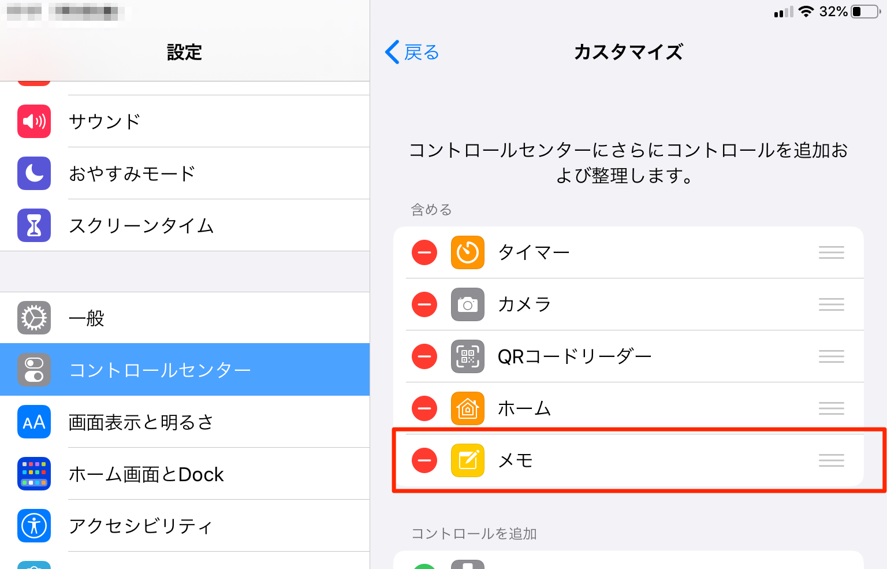Viewport: 887px width, 569px height.
Task: Tap the purple moon Do Not Disturb icon
Action: coord(34,173)
